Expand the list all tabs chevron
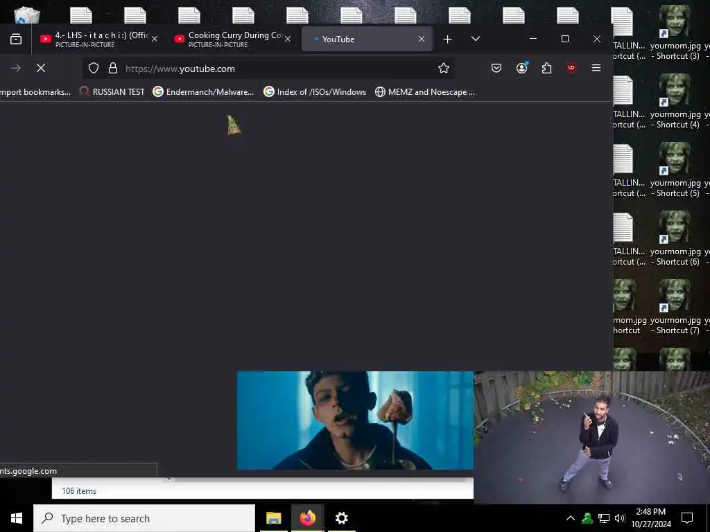Screen dimensions: 710x532 476,39
